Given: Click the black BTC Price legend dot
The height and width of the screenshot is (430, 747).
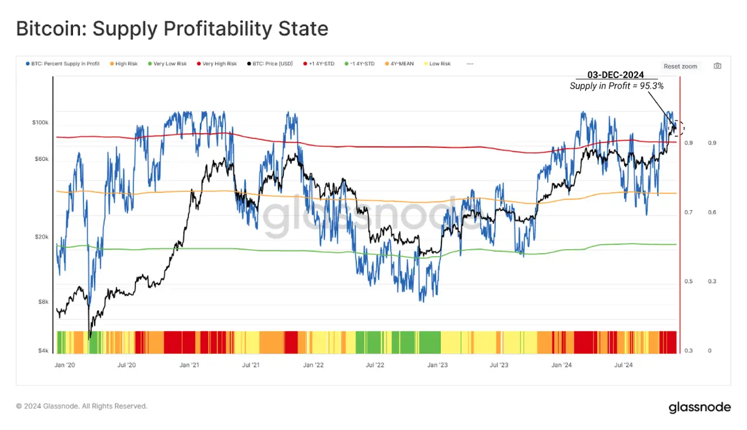Looking at the screenshot, I should pyautogui.click(x=249, y=63).
